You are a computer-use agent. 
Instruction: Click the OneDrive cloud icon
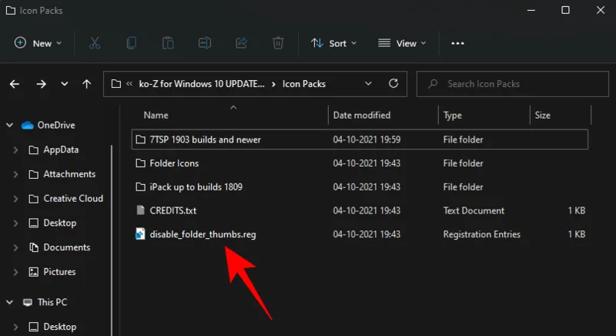click(x=27, y=126)
